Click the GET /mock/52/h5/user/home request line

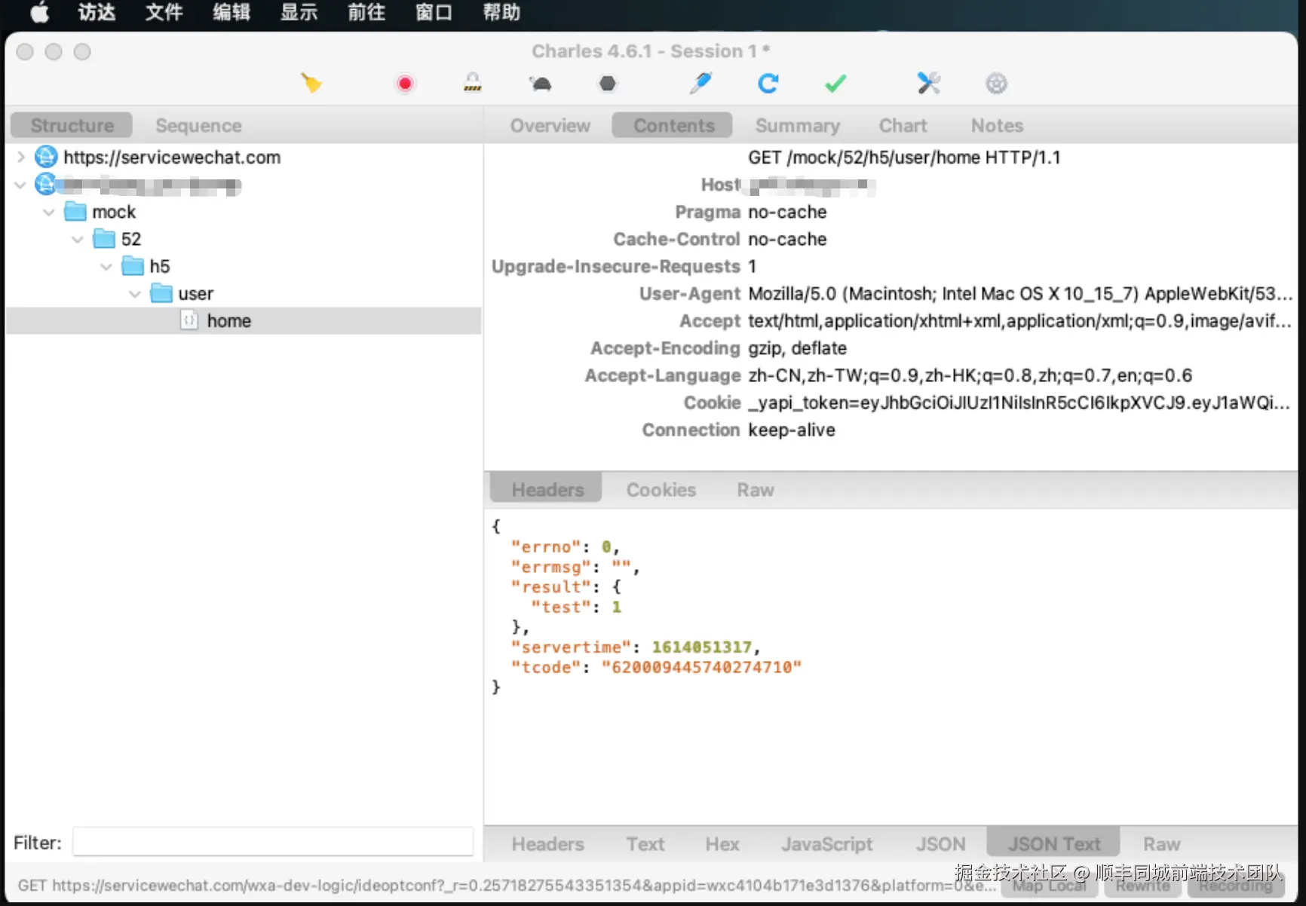click(x=904, y=157)
